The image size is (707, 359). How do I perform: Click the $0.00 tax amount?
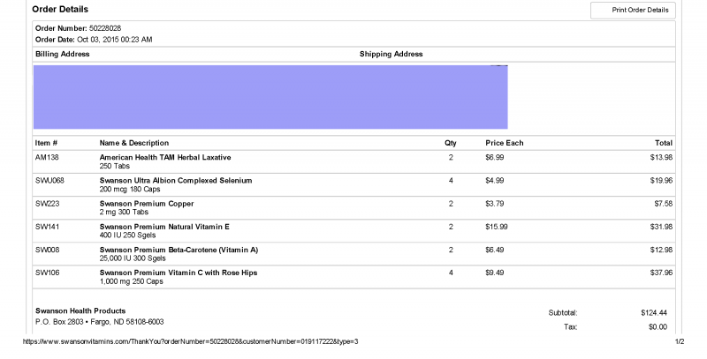(658, 327)
